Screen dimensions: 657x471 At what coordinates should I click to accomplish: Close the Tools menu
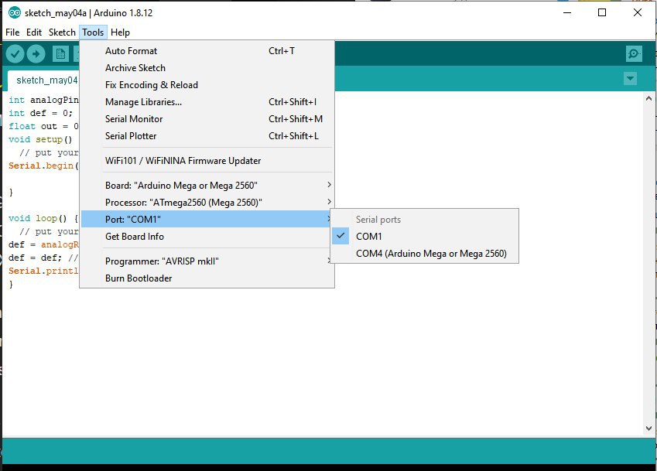point(93,32)
